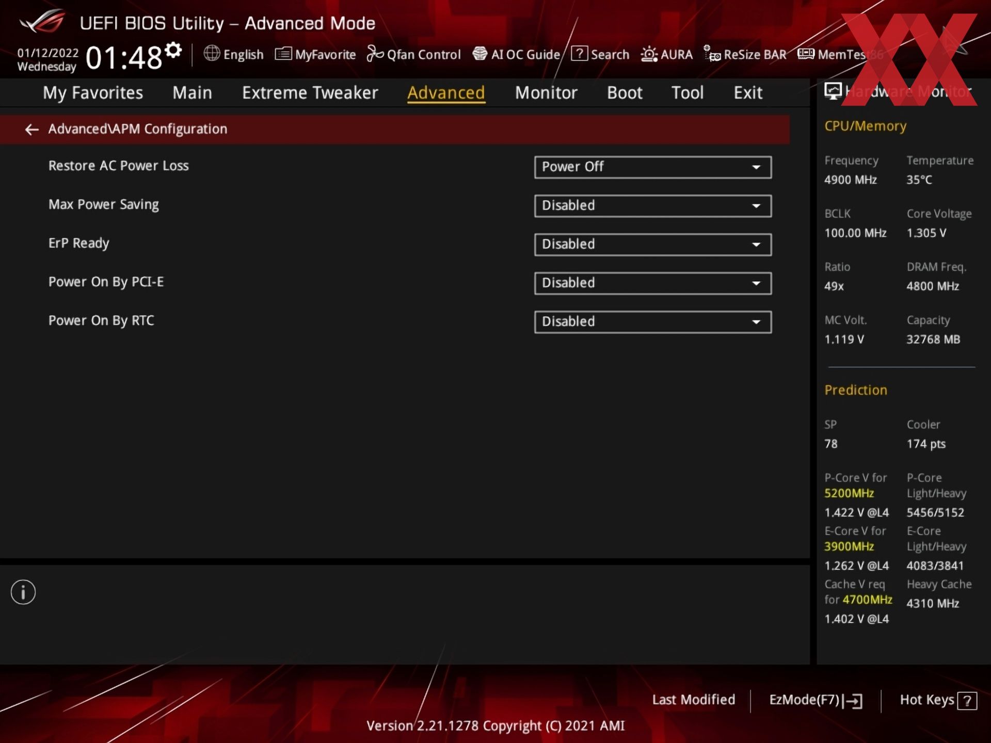Switch to the Monitor tab

coord(546,93)
